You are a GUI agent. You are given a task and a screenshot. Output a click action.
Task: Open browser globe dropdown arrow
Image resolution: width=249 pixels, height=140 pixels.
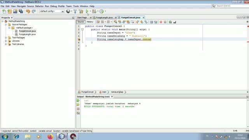click(x=71, y=11)
